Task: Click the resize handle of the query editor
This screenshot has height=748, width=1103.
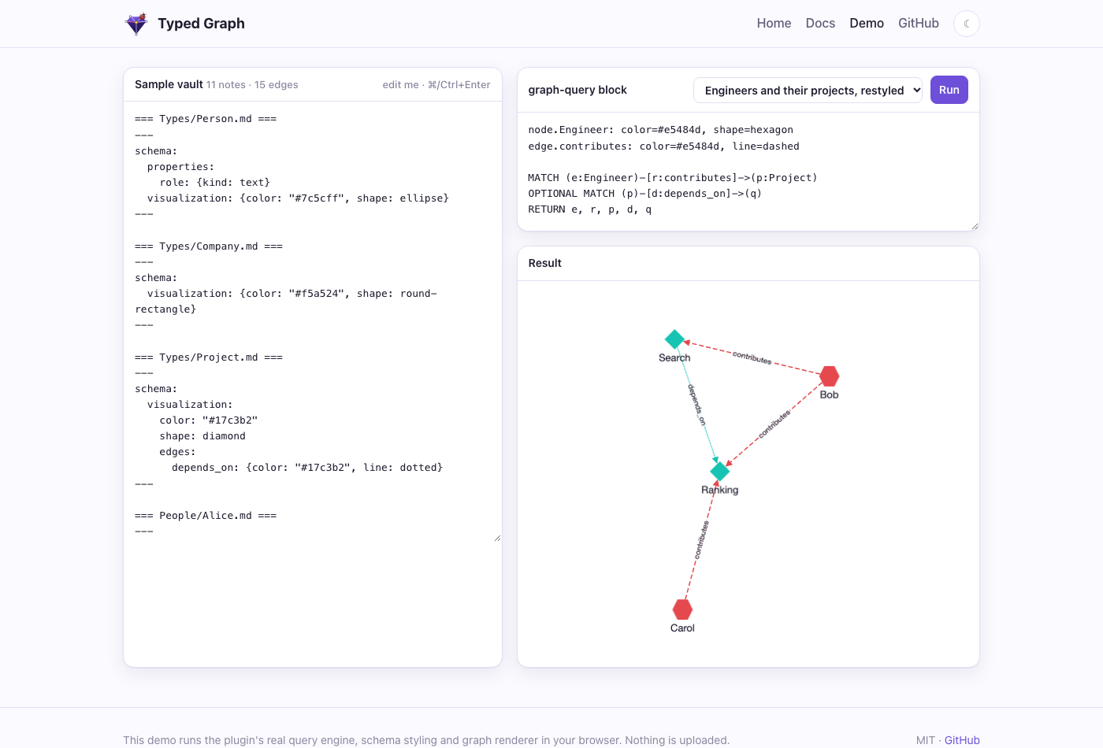Action: click(x=975, y=226)
